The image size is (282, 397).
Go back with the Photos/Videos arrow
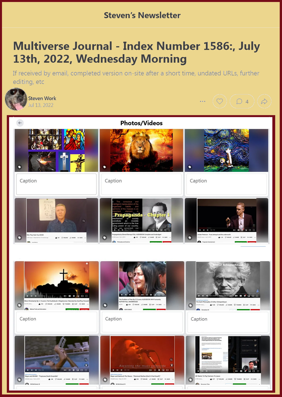pyautogui.click(x=20, y=123)
